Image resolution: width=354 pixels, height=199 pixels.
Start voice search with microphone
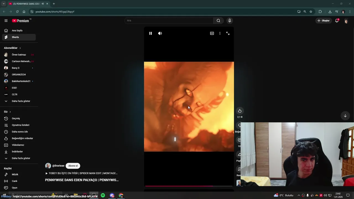(x=230, y=20)
